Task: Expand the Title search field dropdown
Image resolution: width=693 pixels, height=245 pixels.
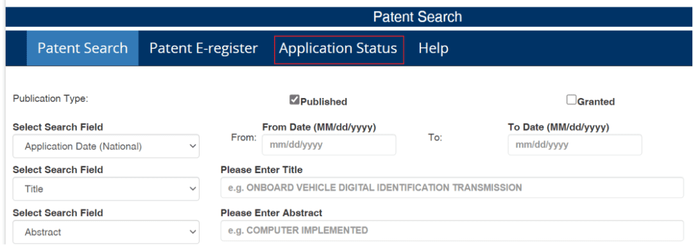Action: coord(106,189)
